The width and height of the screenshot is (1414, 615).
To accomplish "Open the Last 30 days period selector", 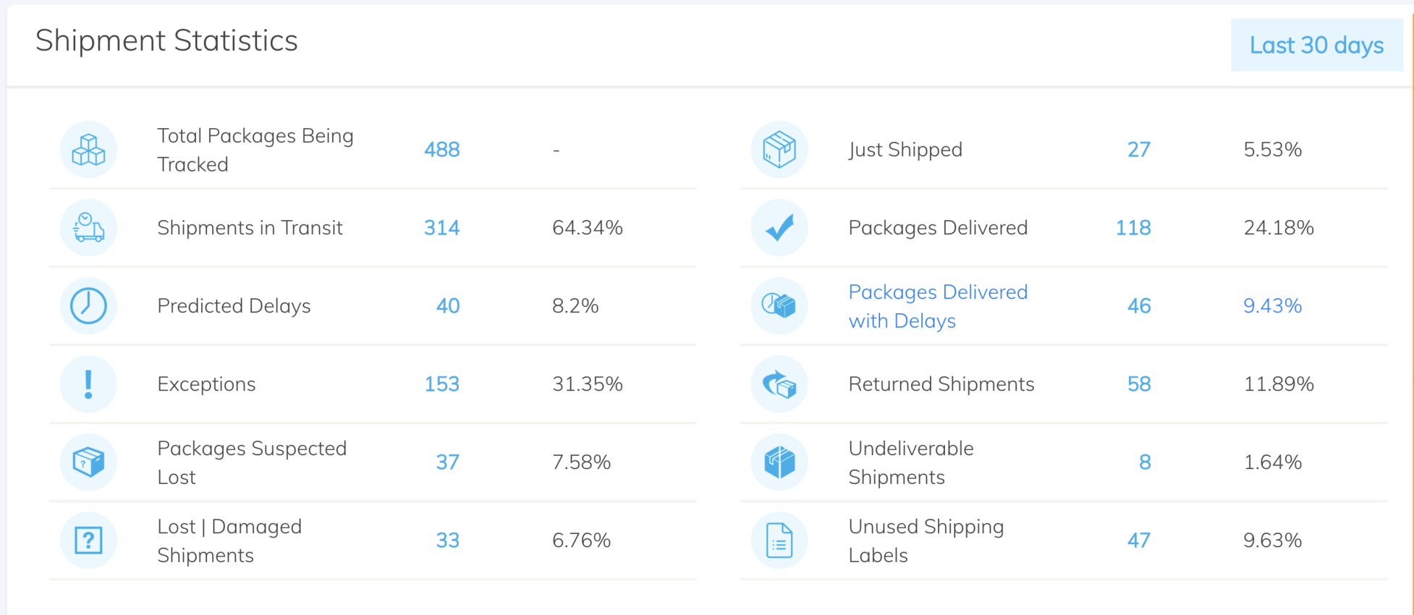I will click(1316, 45).
